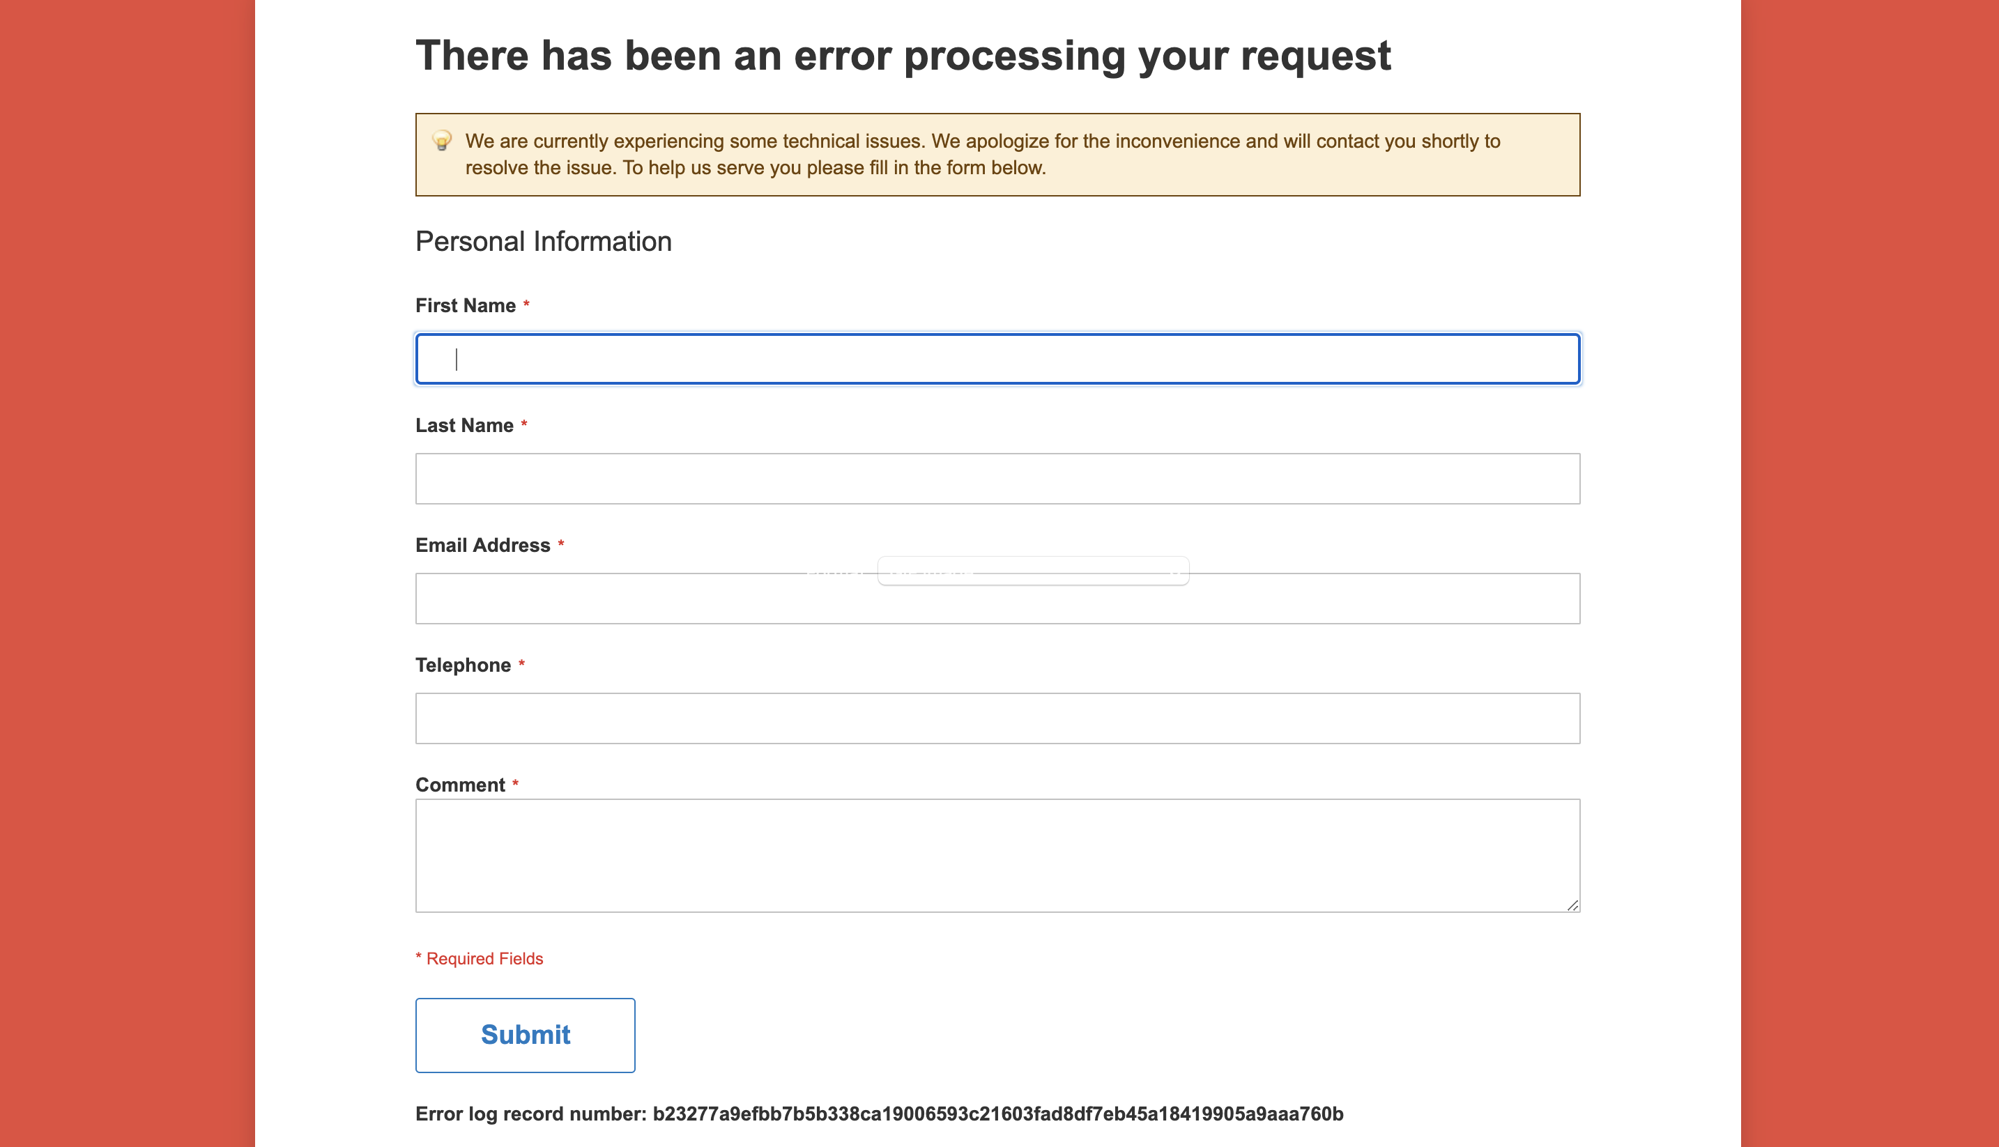
Task: Click the Last Name label
Action: [x=464, y=425]
